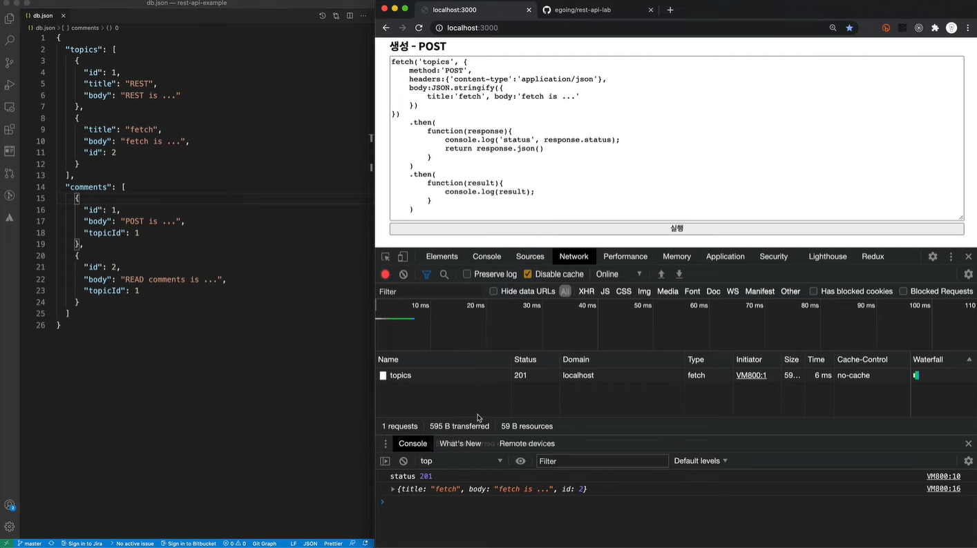Open the VS Code Run and Debug view
Image resolution: width=977 pixels, height=548 pixels.
[10, 85]
